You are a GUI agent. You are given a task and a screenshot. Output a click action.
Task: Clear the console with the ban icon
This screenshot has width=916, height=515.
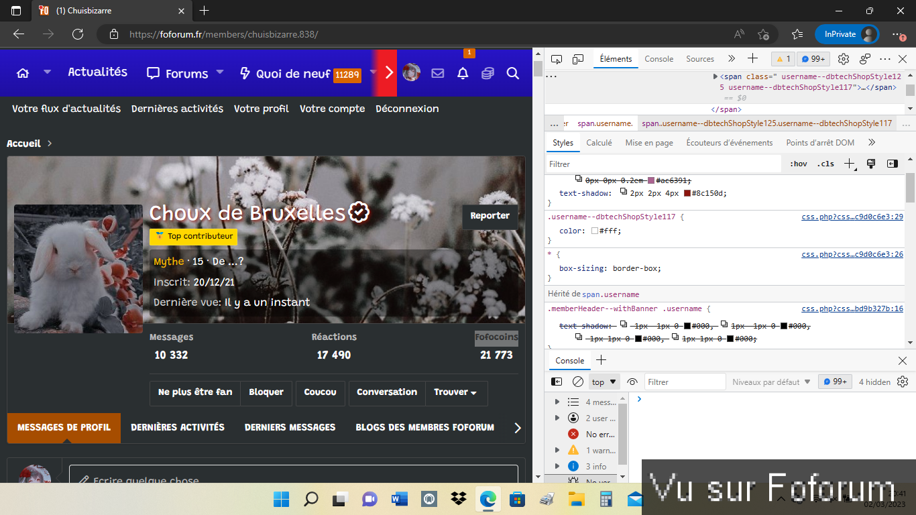tap(578, 382)
